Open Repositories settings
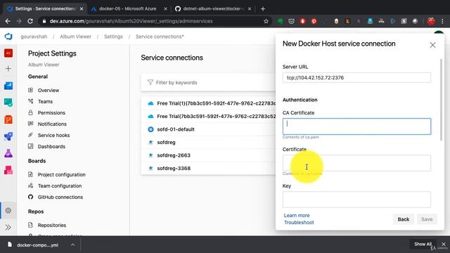Viewport: 450px width, 253px height. pyautogui.click(x=51, y=225)
